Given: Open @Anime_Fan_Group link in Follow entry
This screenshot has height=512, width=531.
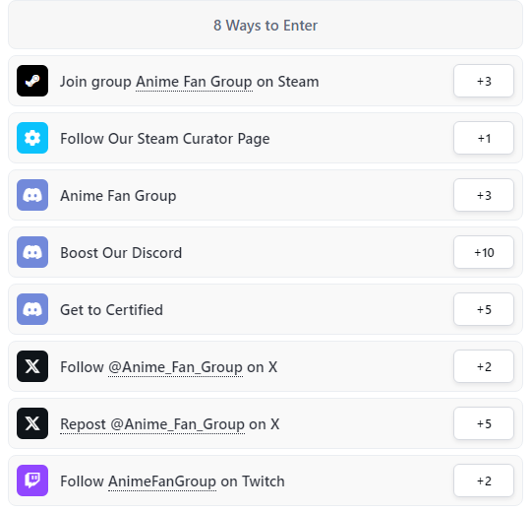Looking at the screenshot, I should pos(175,367).
